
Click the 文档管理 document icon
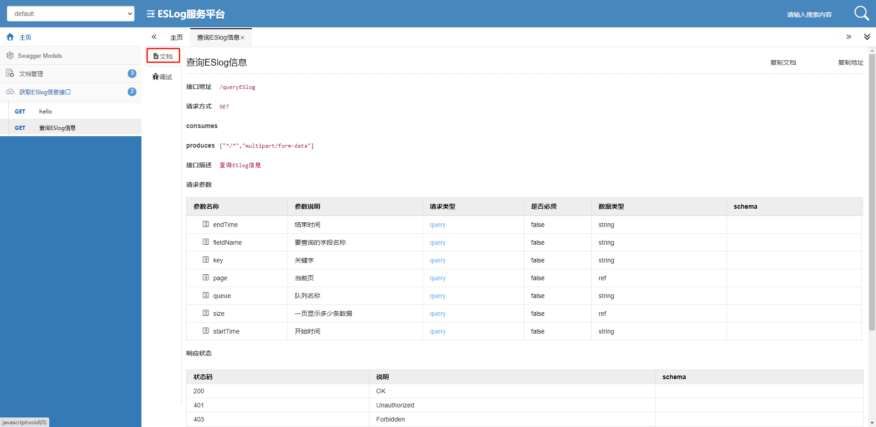coord(10,73)
